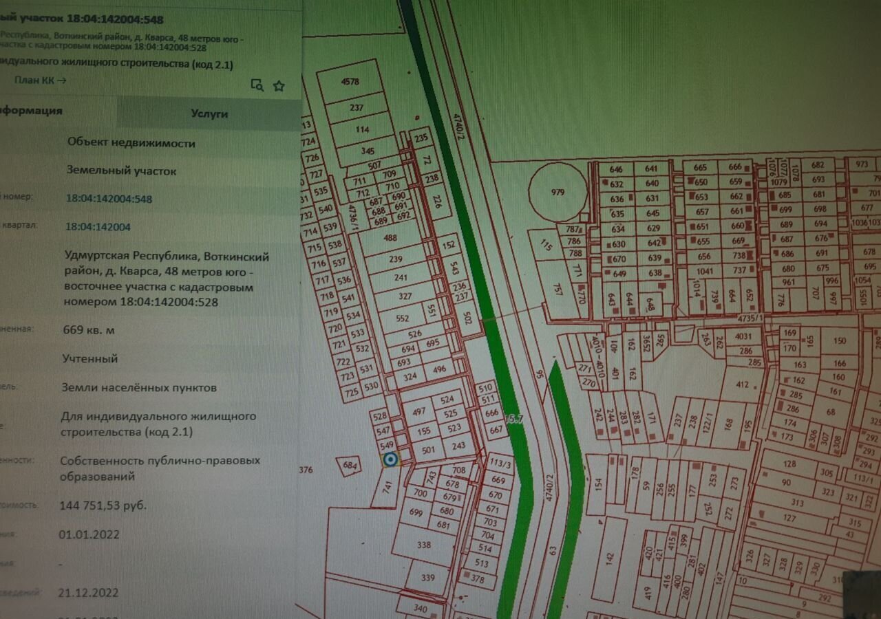The width and height of the screenshot is (881, 619).
Task: Select parcel 501 on the map
Action: click(429, 450)
